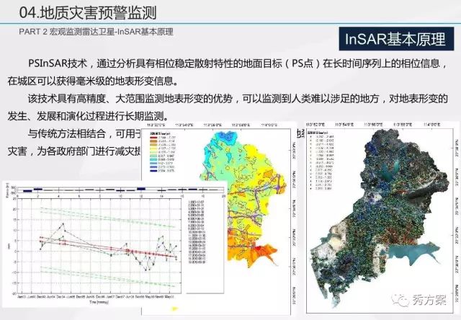Click the line starting PSInSAR技术，通过分析
Image resolution: width=461 pixels, height=320 pixels.
click(x=238, y=63)
